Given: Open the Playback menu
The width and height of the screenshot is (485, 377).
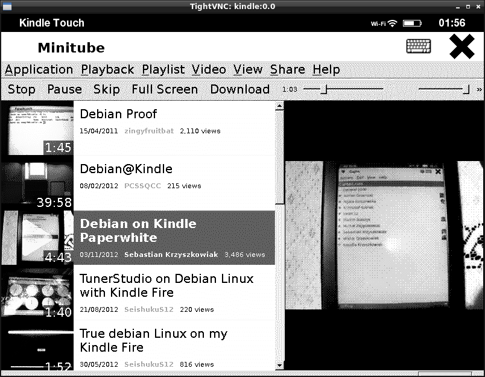Looking at the screenshot, I should point(107,70).
